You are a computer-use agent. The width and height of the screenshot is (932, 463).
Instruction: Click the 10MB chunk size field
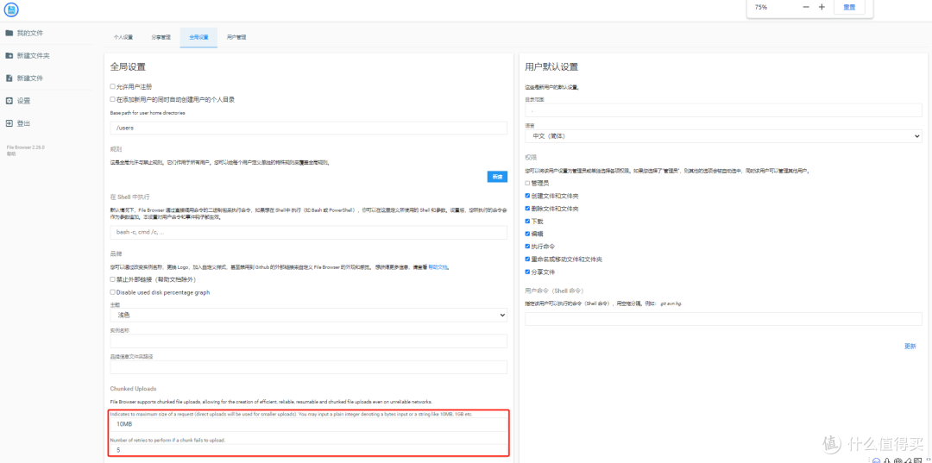[308, 424]
